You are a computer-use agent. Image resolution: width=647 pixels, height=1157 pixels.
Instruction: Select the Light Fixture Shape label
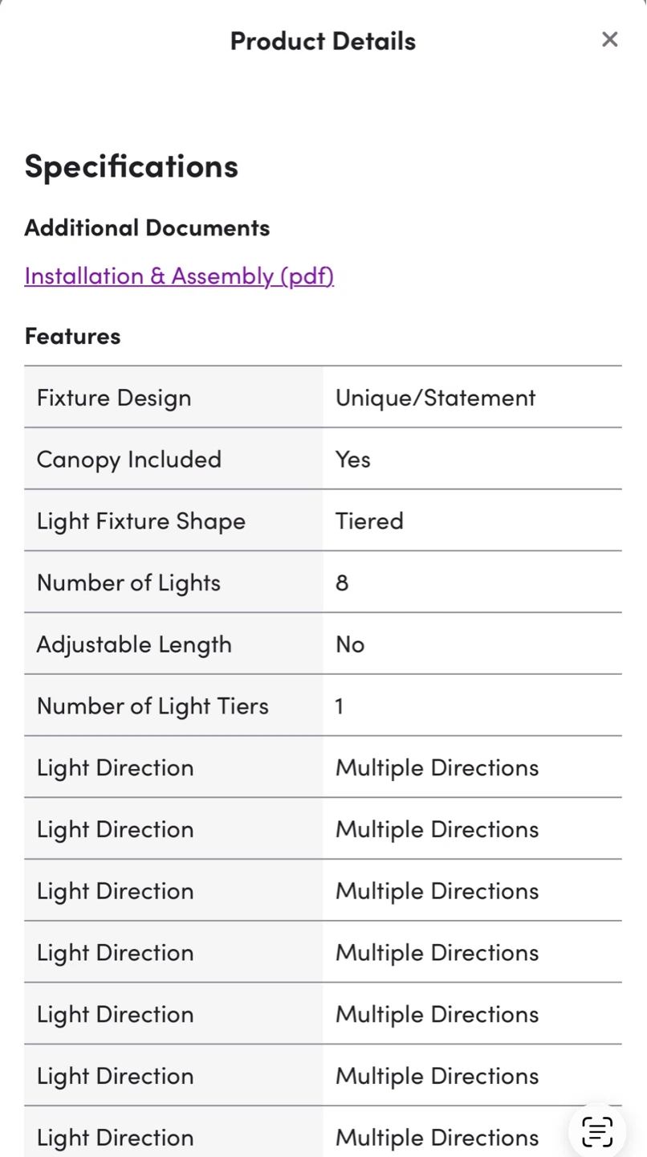(x=141, y=521)
